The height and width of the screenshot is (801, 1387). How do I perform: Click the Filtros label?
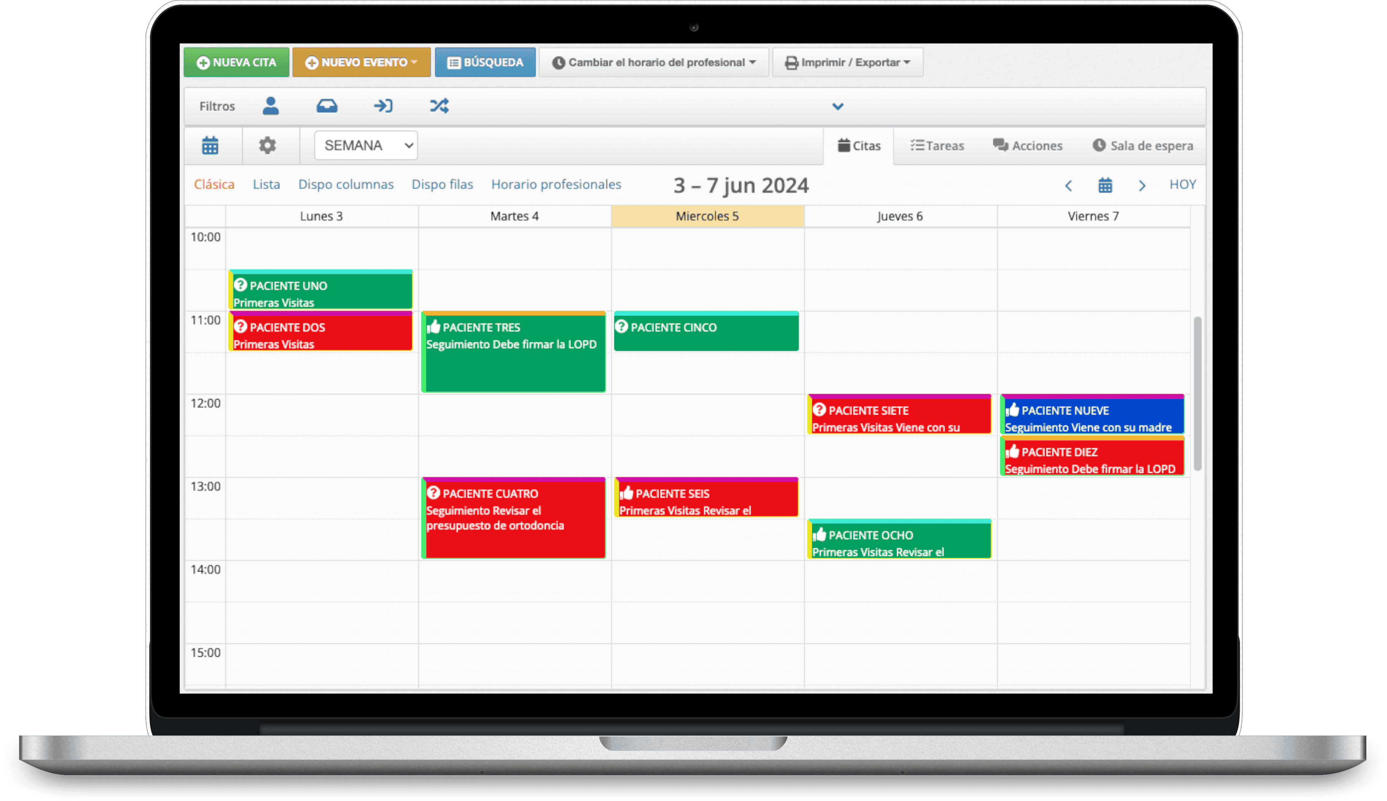[217, 106]
